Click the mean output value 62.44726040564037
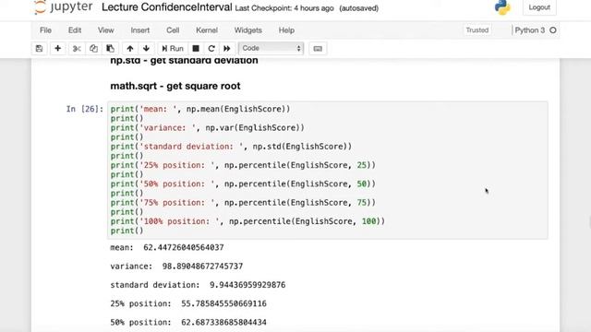 184,247
